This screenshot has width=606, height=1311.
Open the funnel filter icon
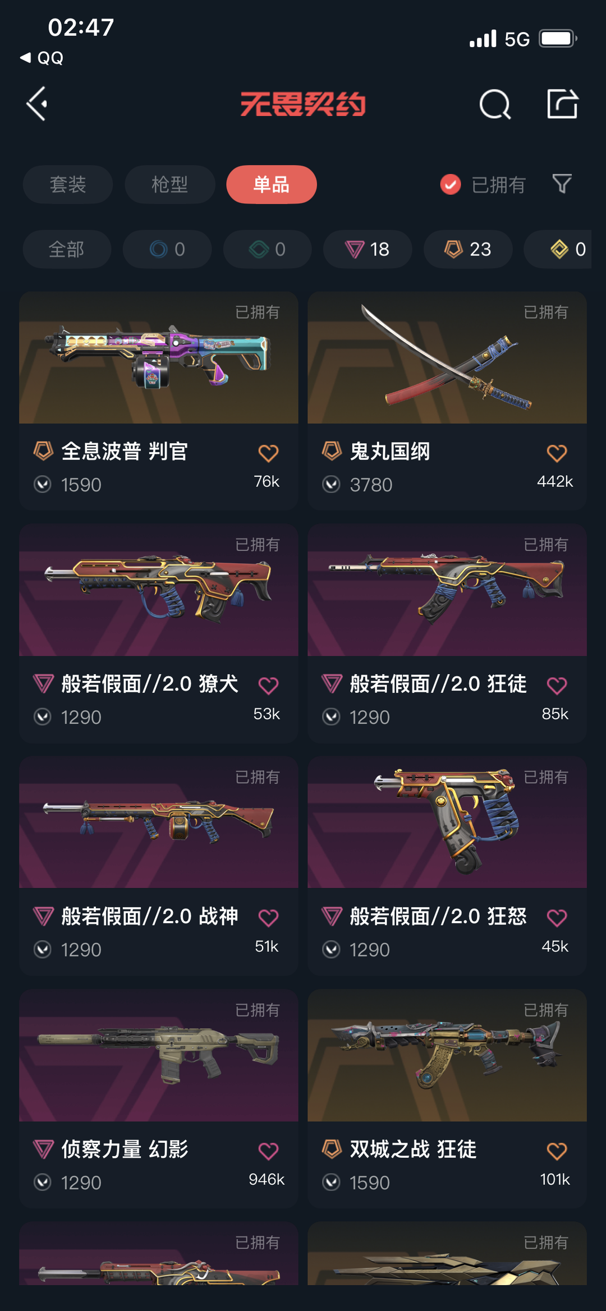point(562,184)
